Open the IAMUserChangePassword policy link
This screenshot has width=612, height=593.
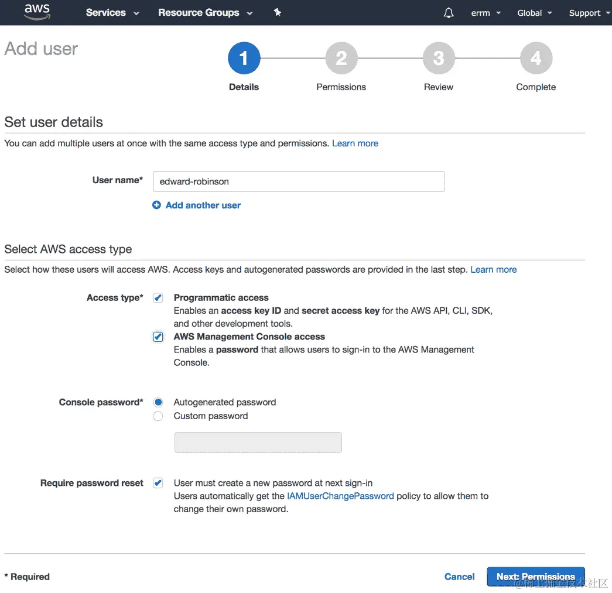coord(340,496)
